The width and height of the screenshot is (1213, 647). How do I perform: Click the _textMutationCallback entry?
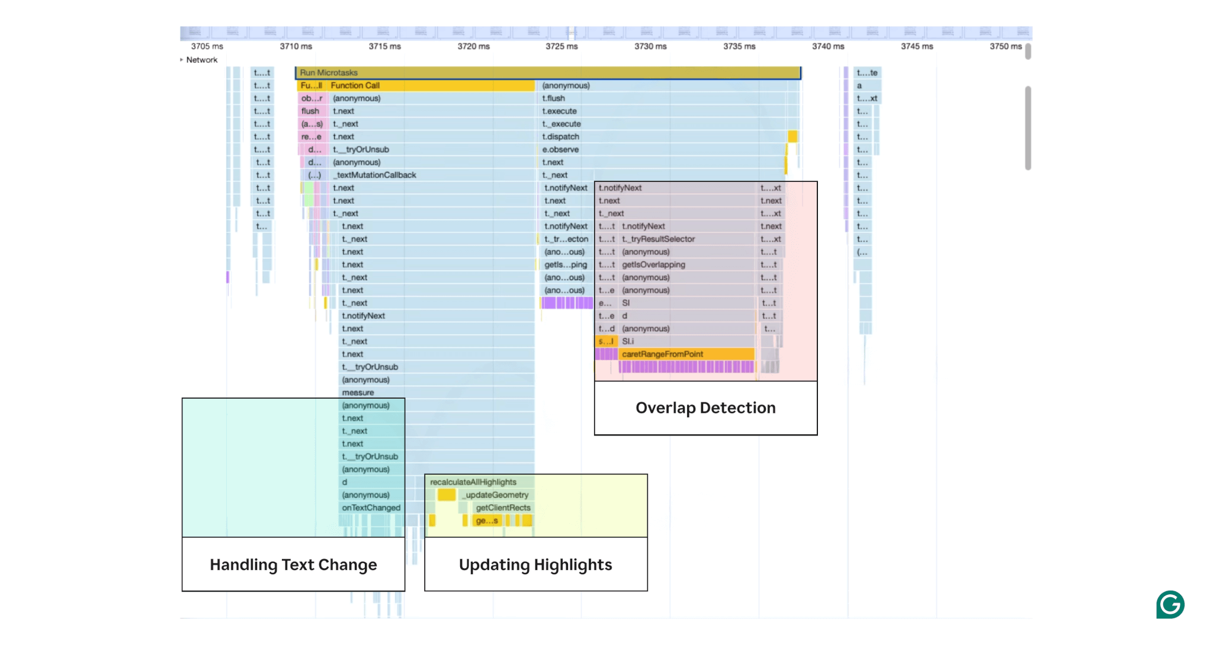coord(374,175)
